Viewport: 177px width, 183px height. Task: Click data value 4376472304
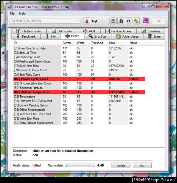pyautogui.click(x=117, y=66)
